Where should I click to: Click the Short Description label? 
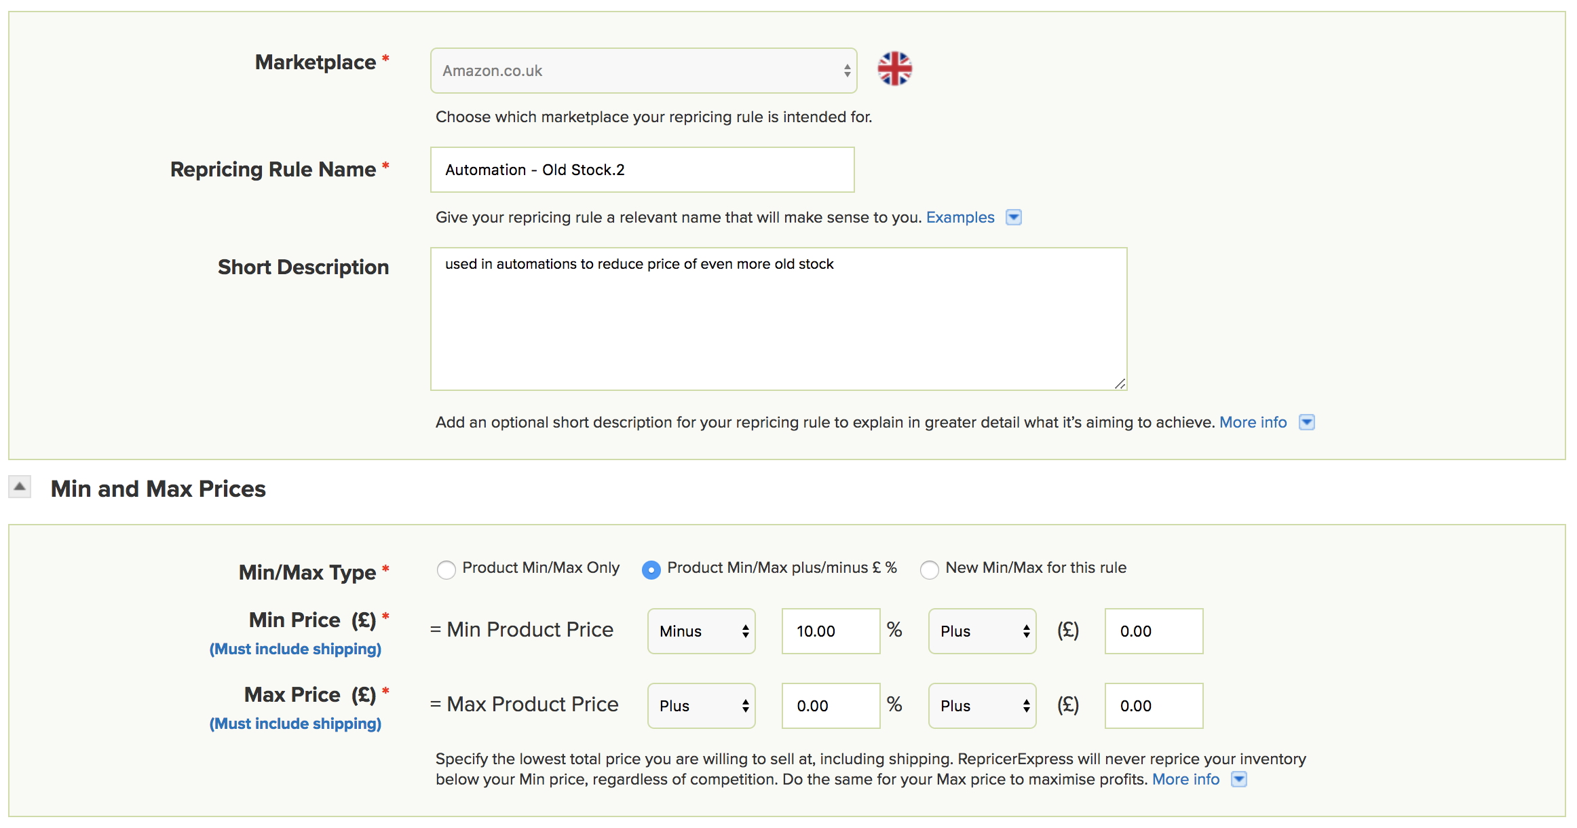pyautogui.click(x=303, y=267)
